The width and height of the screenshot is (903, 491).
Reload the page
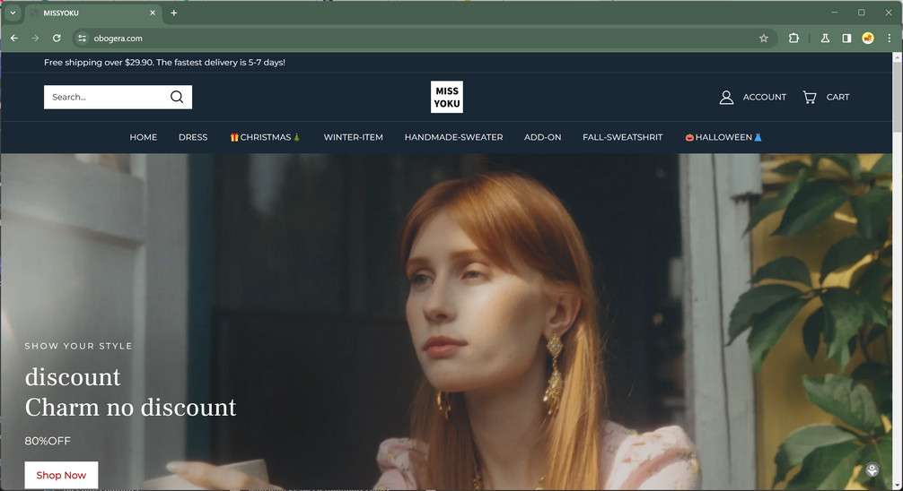(x=57, y=38)
